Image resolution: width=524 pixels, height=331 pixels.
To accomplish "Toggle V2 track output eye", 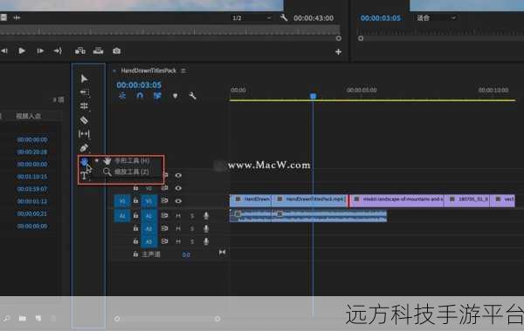I will (x=178, y=188).
